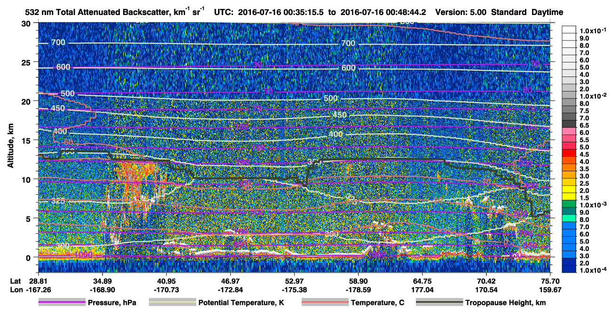Click the 'Version: 5.00' label
Image resolution: width=611 pixels, height=313 pixels.
[461, 12]
